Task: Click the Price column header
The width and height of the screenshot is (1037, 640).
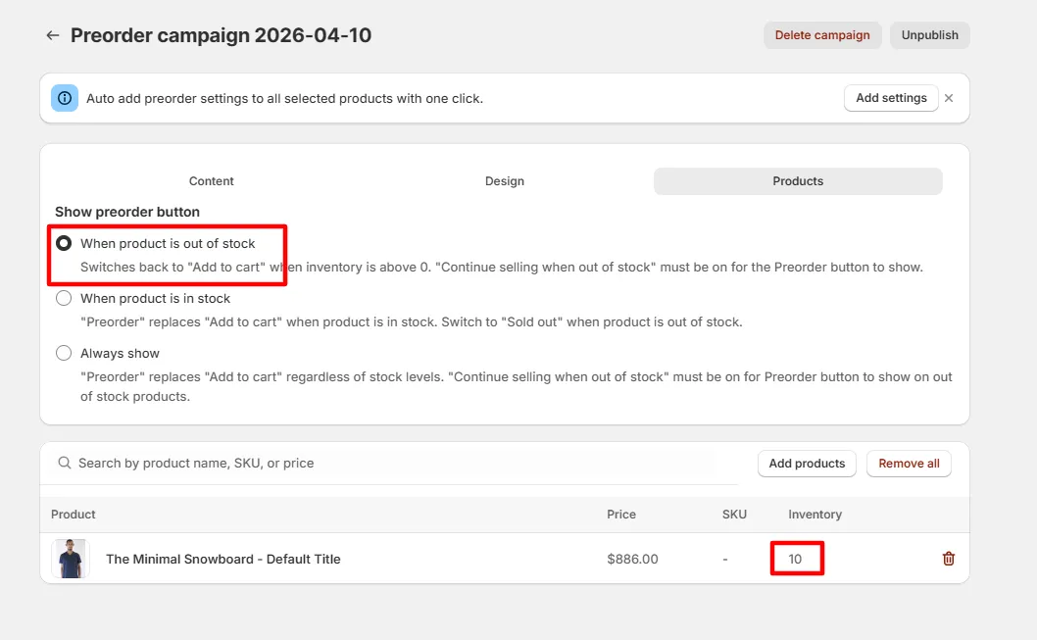Action: click(621, 515)
